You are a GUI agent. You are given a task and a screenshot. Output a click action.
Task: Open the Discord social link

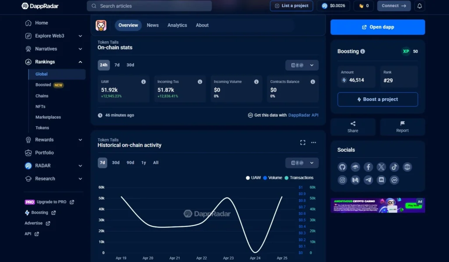pyautogui.click(x=381, y=180)
